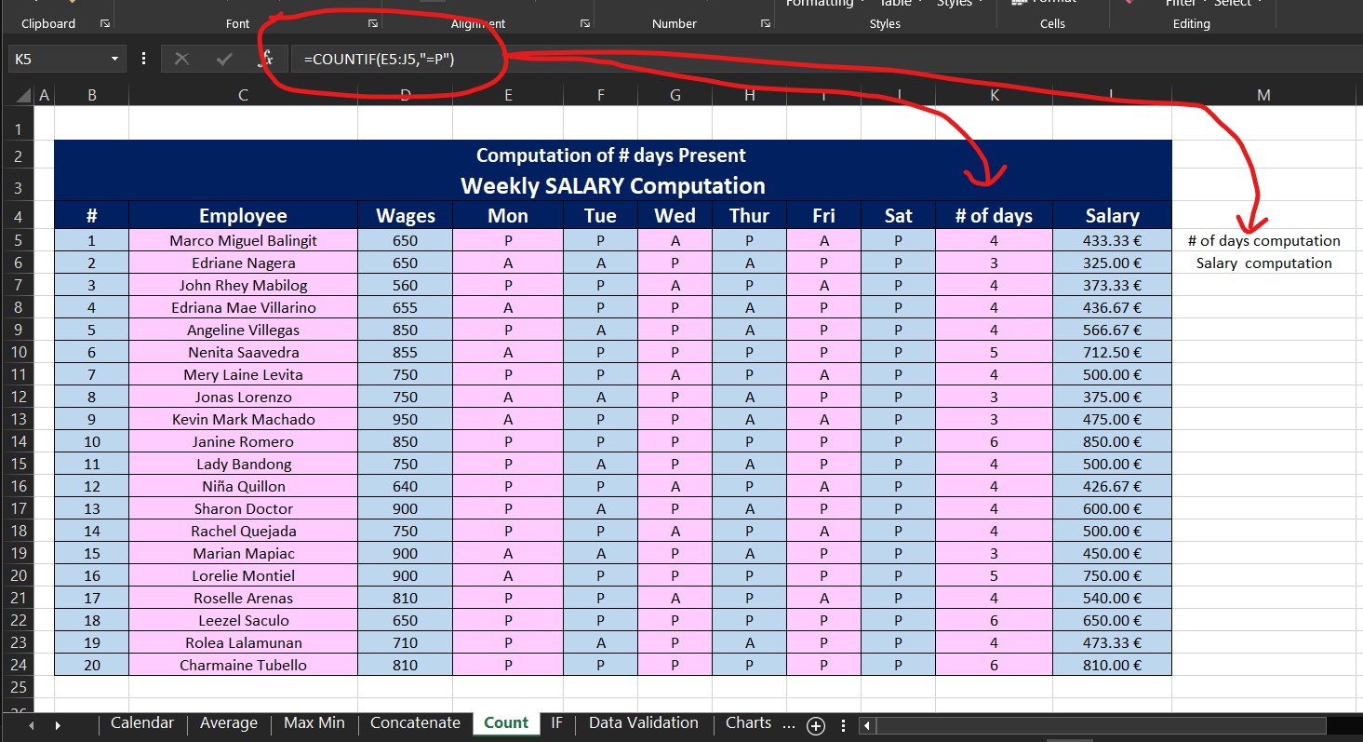Click the '712.50 €' salary cell
The width and height of the screenshot is (1363, 742).
click(x=1112, y=352)
